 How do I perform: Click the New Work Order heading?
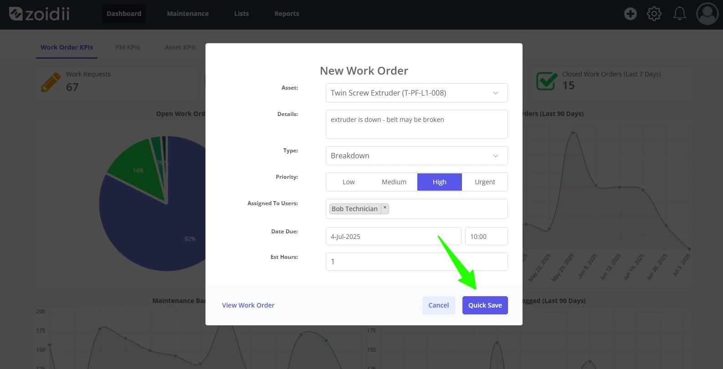(364, 71)
